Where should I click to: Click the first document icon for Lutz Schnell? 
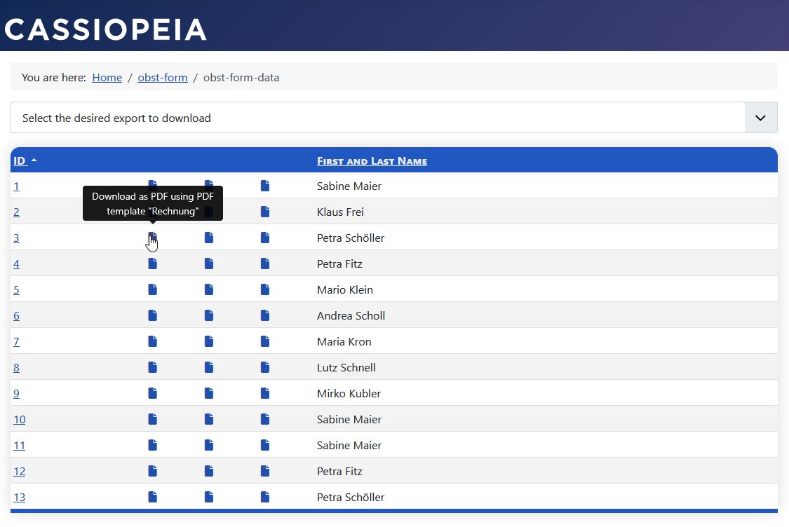(x=152, y=367)
